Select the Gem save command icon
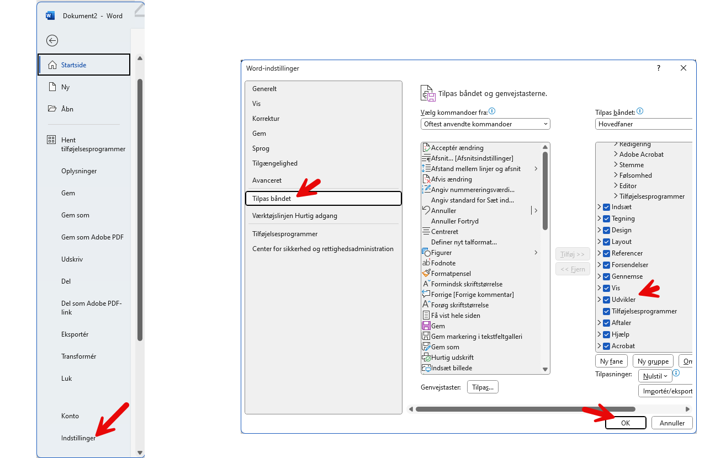The width and height of the screenshot is (710, 458). click(426, 326)
